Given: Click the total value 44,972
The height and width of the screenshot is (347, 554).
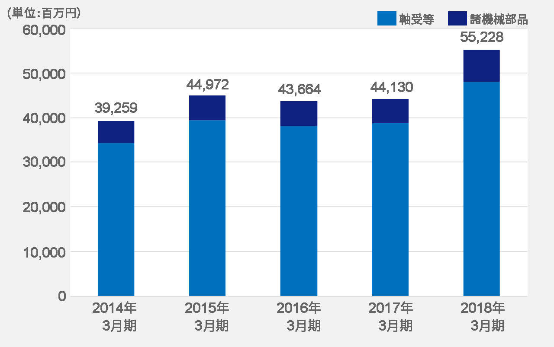Looking at the screenshot, I should point(207,85).
